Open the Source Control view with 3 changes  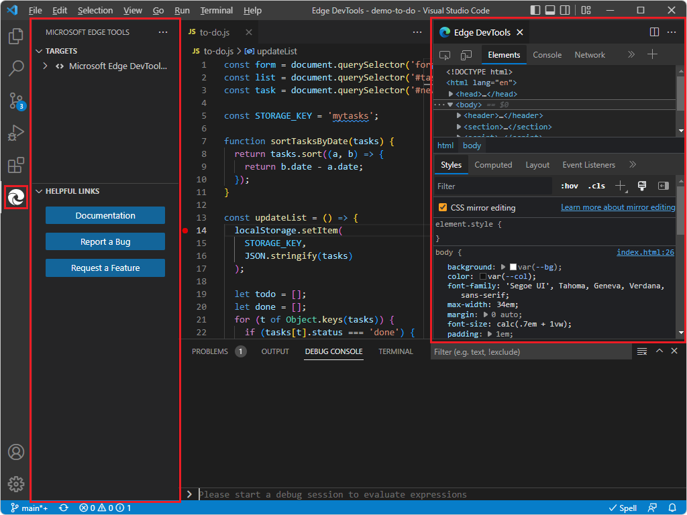coord(15,101)
